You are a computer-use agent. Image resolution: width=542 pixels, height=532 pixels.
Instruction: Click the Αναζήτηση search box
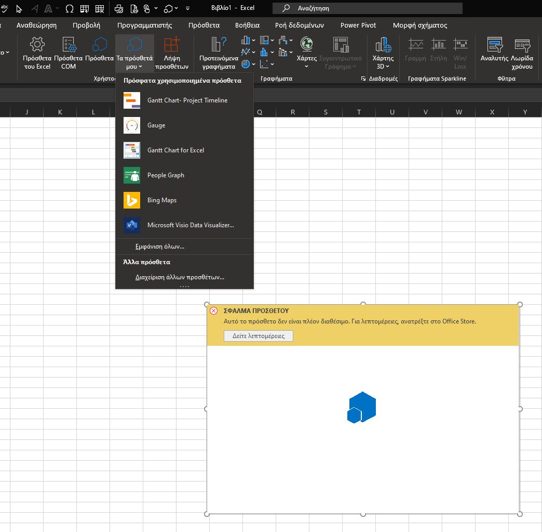[368, 8]
